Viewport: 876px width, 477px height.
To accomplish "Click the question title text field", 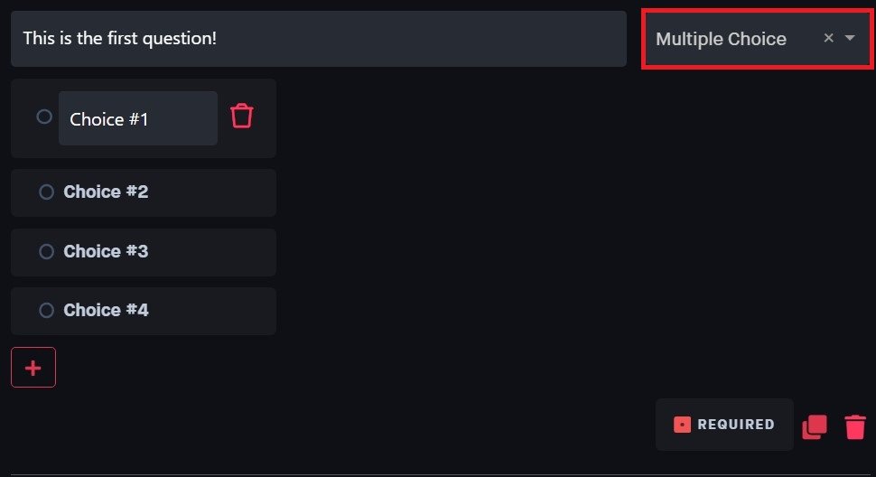I will coord(318,39).
